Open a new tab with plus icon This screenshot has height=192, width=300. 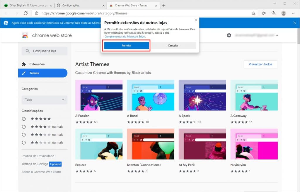(x=163, y=6)
